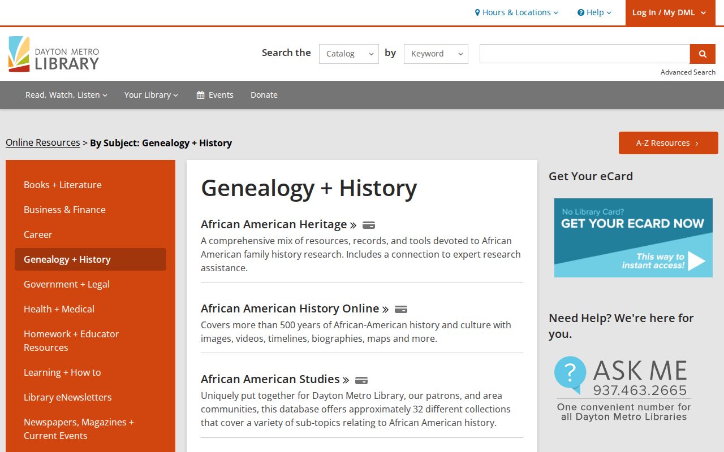724x452 pixels.
Task: Open the Keyword search type dropdown
Action: pyautogui.click(x=436, y=54)
